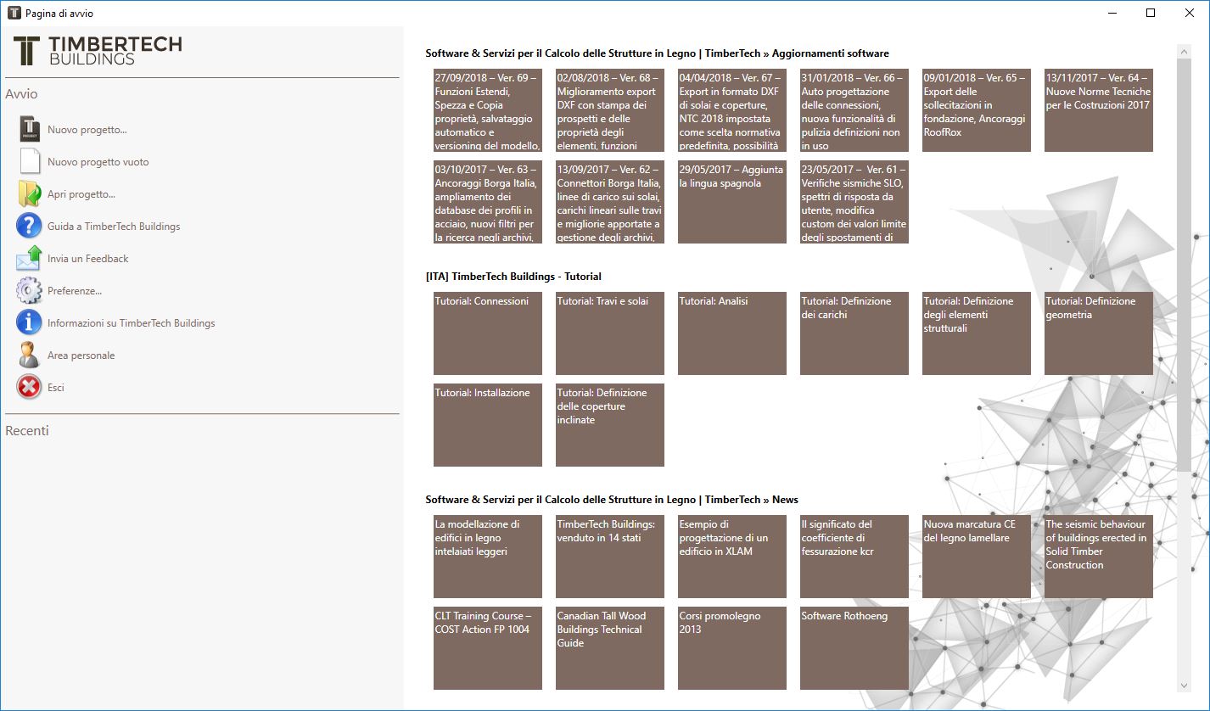Click the vertical scrollbar thumb
Screen dimensions: 1210x711
coord(1184,265)
